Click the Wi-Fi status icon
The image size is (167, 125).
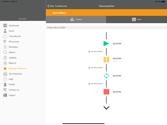[156, 2]
